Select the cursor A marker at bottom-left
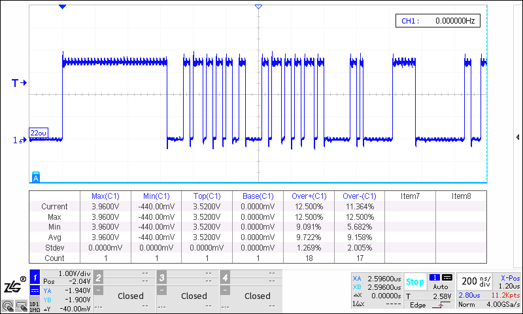Image resolution: width=523 pixels, height=314 pixels. 36,177
